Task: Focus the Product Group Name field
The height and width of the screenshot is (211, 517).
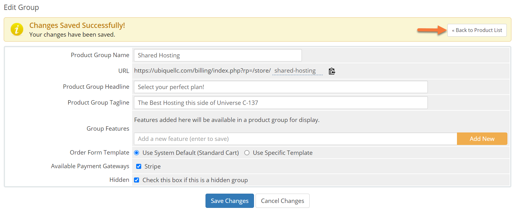Action: click(218, 55)
